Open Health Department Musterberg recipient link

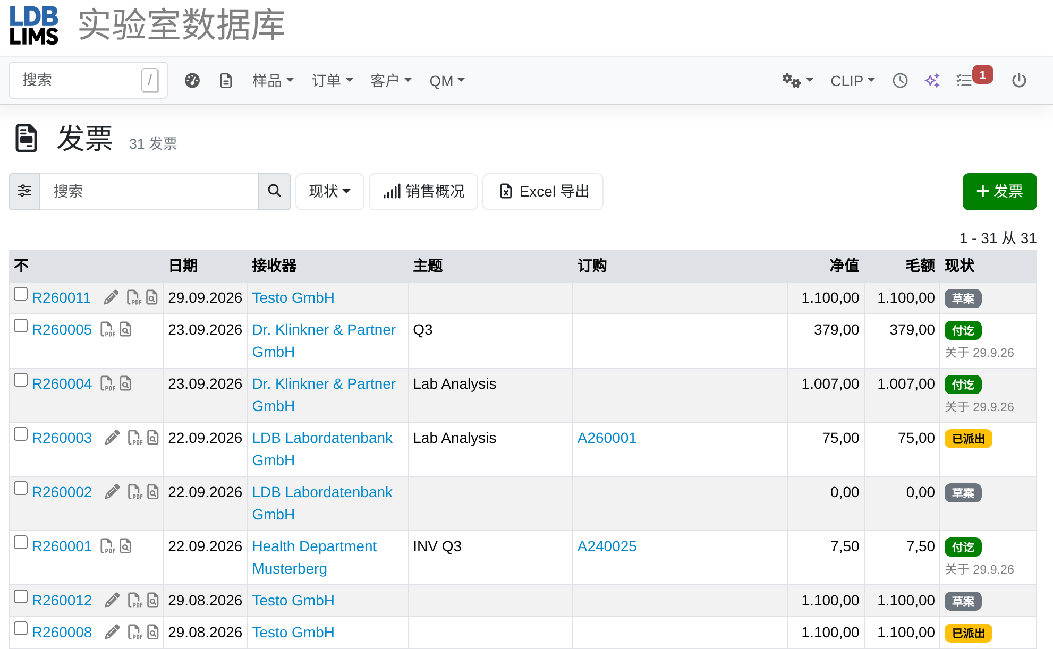click(315, 557)
